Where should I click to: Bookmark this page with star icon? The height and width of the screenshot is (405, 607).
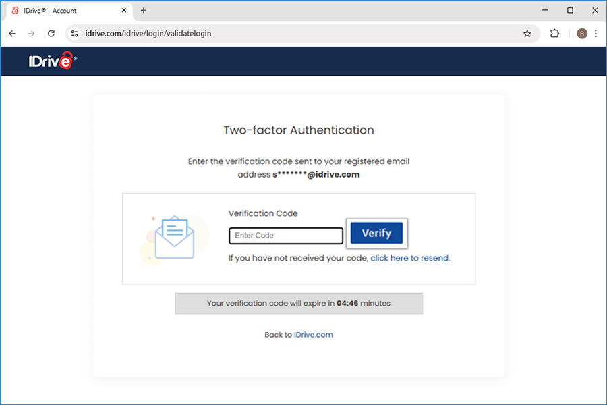(527, 34)
